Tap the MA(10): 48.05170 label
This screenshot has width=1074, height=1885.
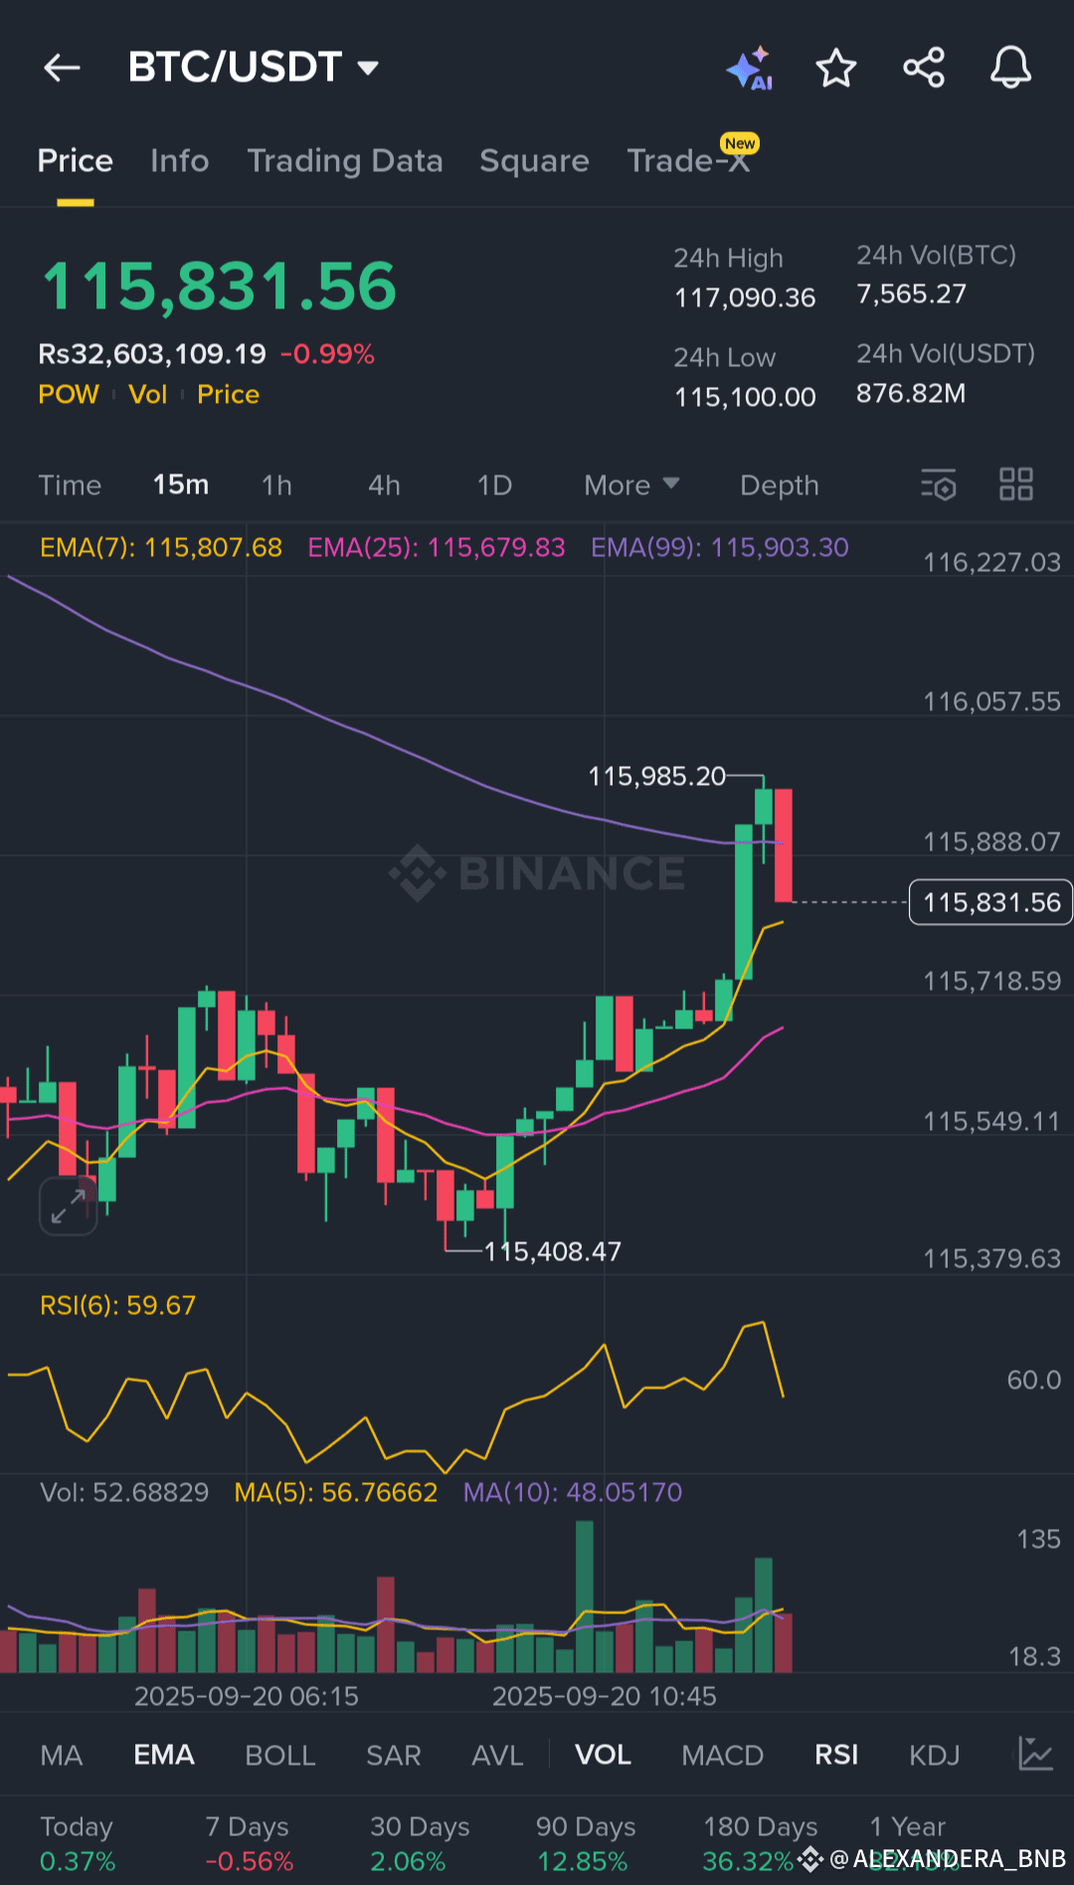573,1492
